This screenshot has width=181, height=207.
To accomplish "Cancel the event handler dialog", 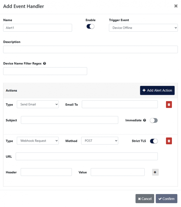I will pos(145,199).
